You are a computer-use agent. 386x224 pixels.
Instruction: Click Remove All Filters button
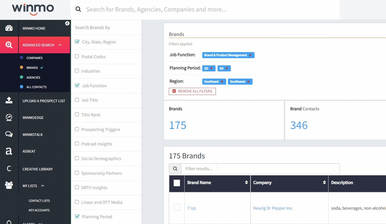[x=192, y=91]
